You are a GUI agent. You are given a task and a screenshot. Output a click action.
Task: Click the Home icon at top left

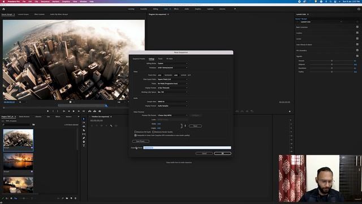(3, 9)
